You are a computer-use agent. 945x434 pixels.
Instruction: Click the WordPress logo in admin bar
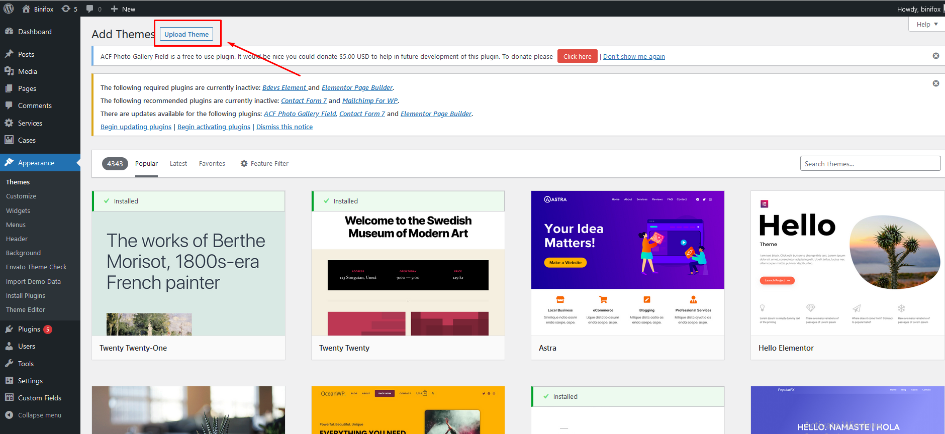tap(9, 9)
